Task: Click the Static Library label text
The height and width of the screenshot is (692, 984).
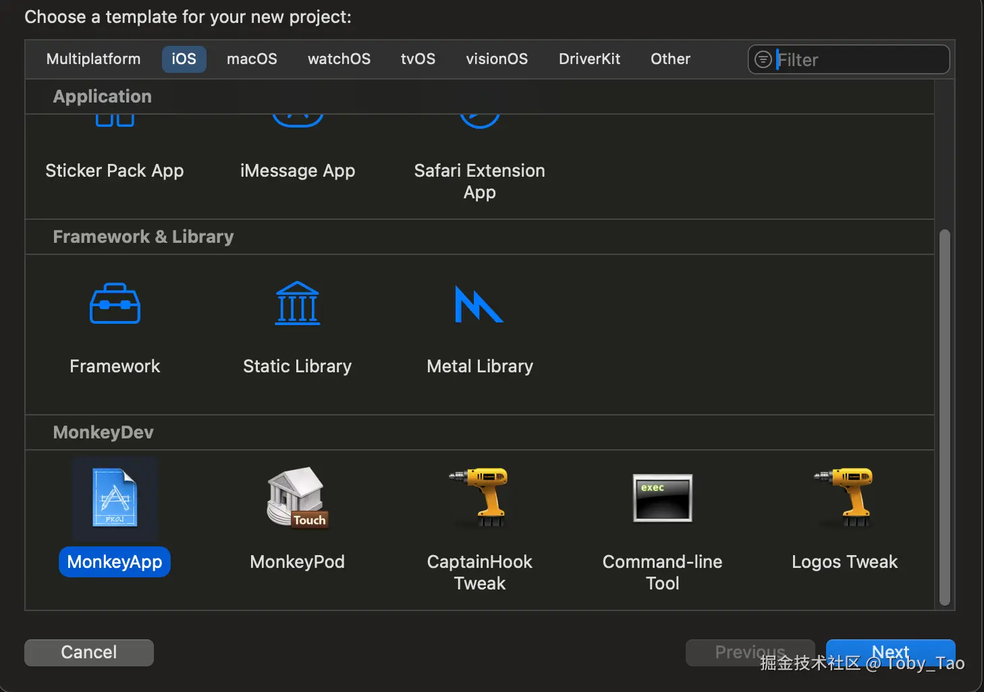Action: [298, 366]
